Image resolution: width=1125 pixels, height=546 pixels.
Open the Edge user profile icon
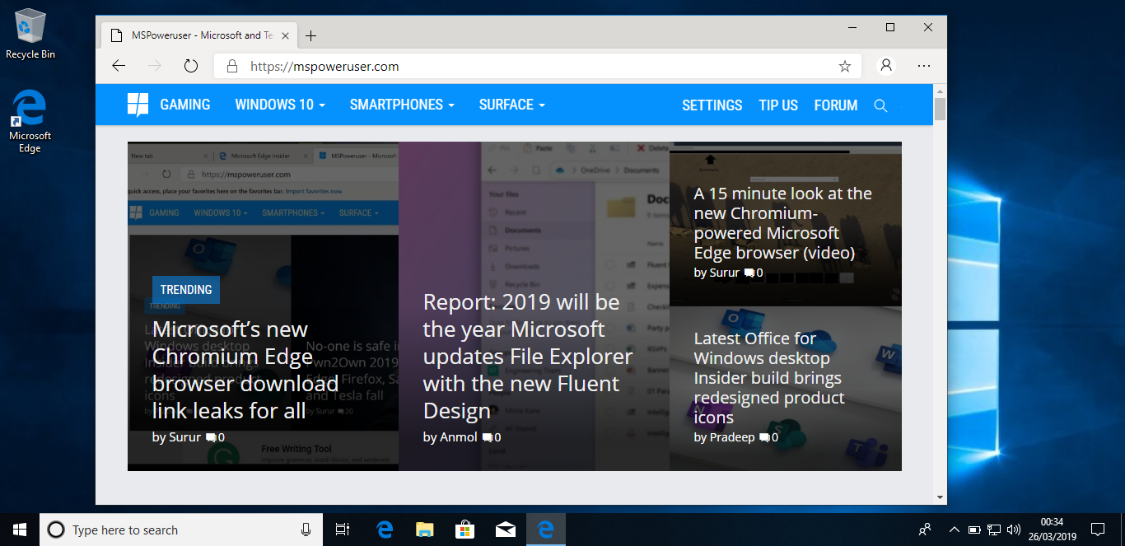pos(885,65)
